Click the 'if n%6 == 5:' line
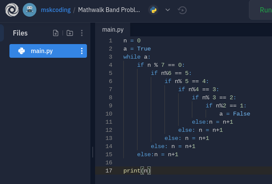 171,73
